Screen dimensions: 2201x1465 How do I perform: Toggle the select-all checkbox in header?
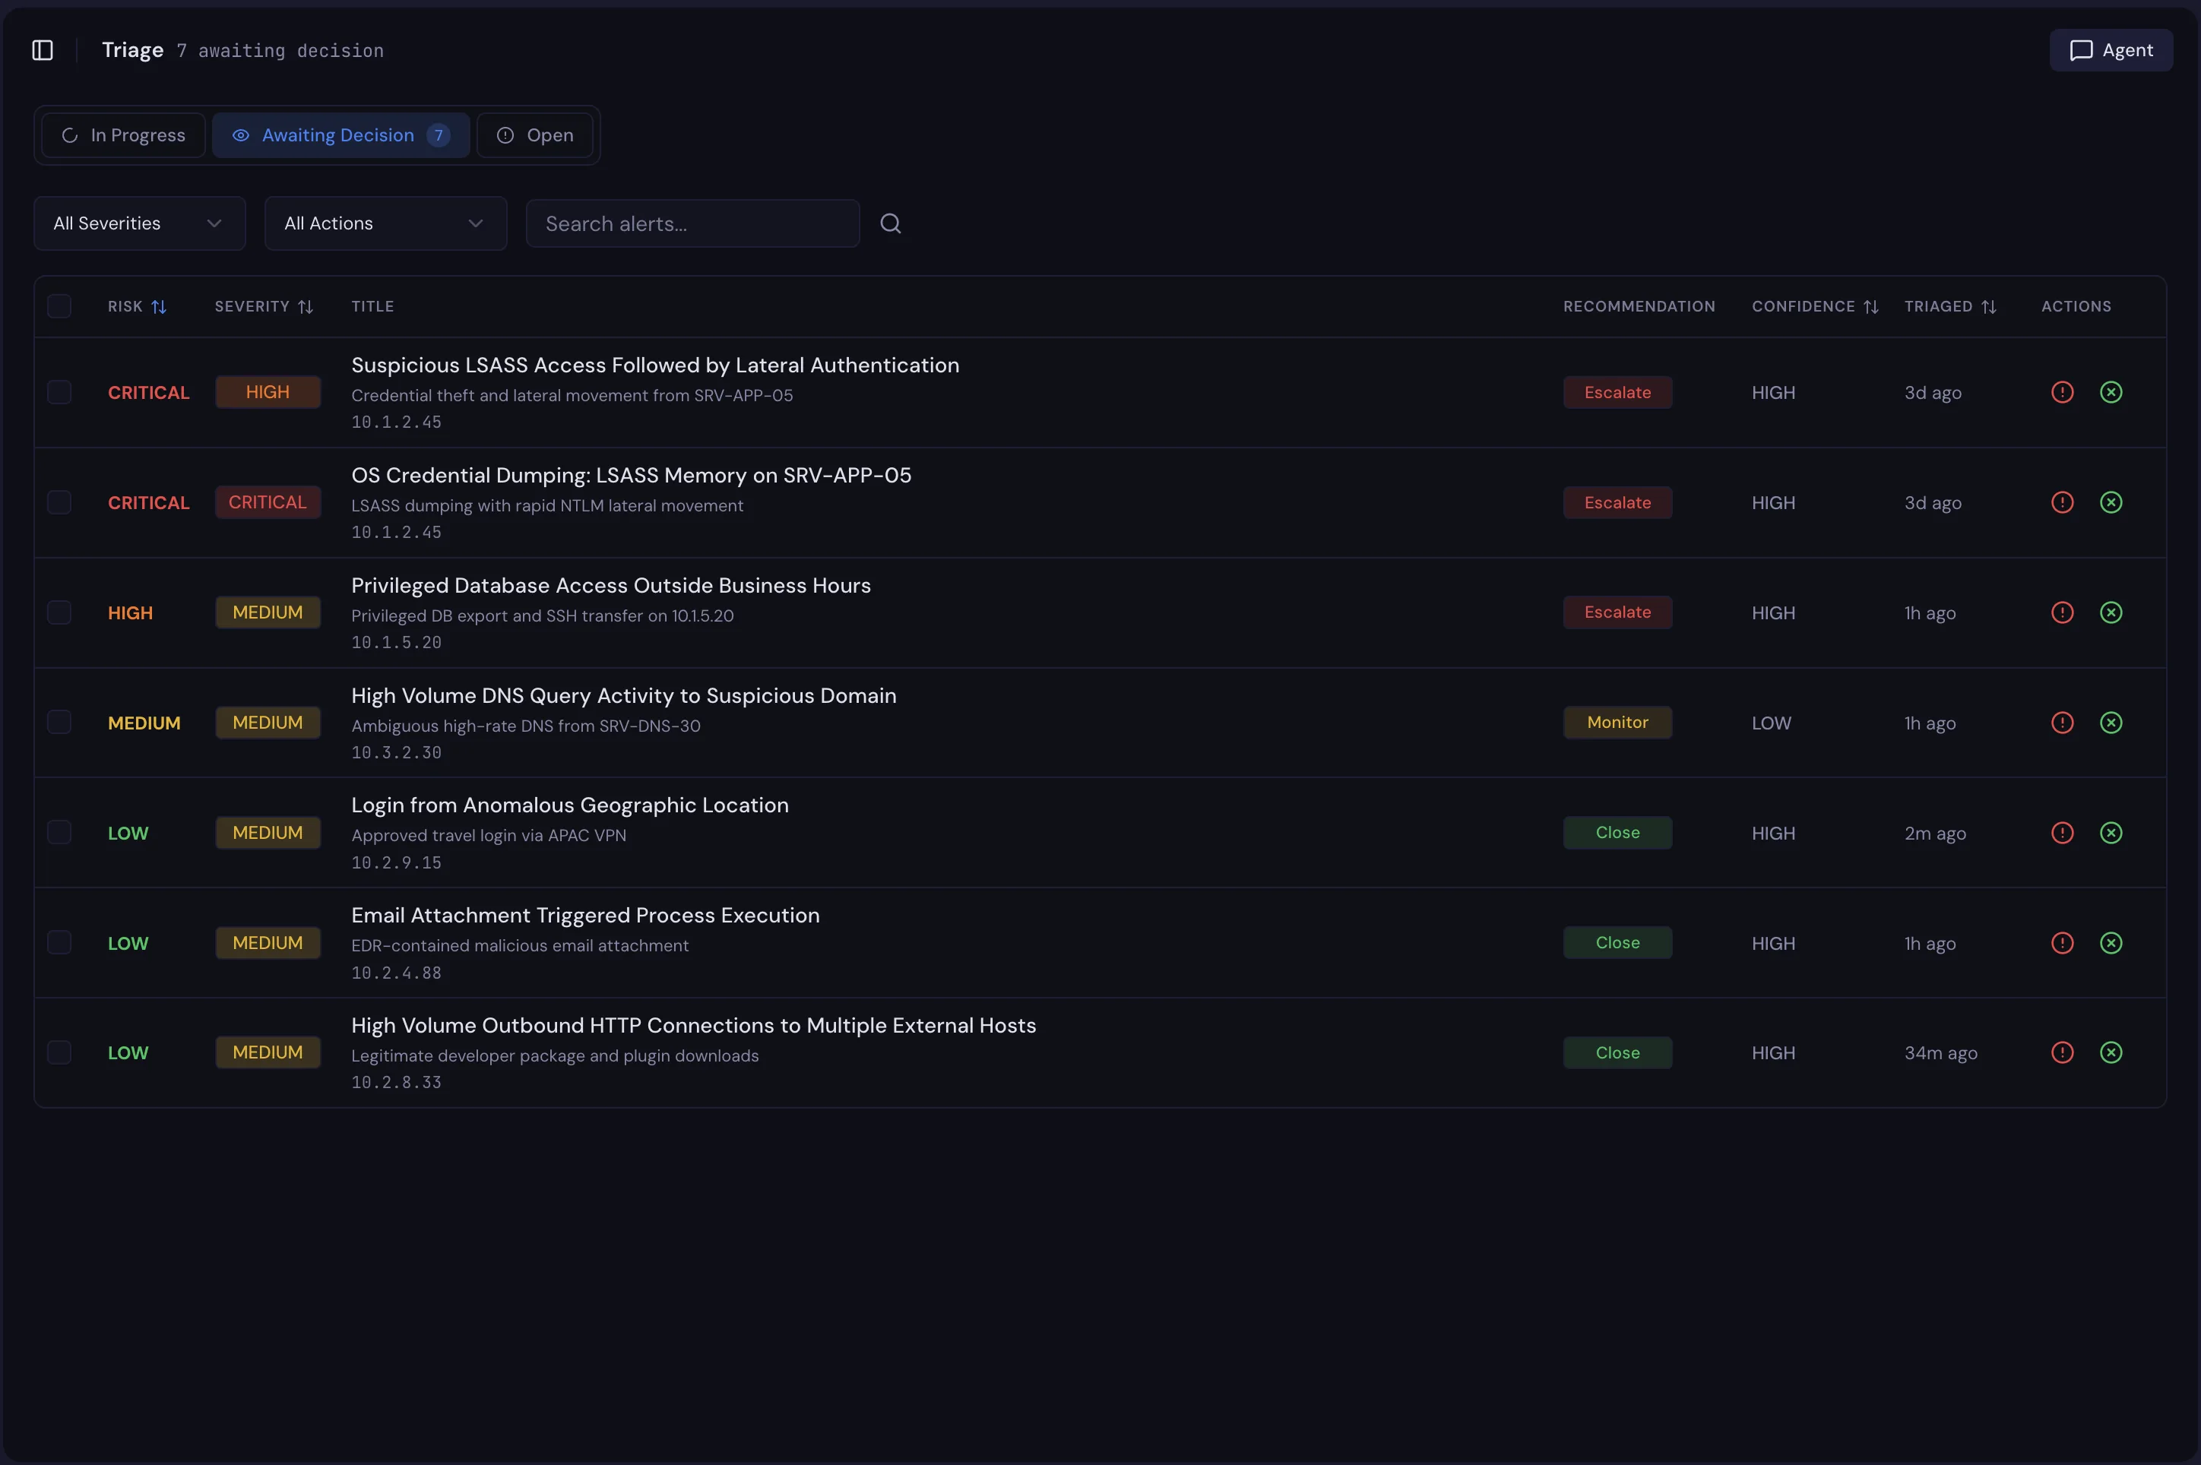click(60, 306)
